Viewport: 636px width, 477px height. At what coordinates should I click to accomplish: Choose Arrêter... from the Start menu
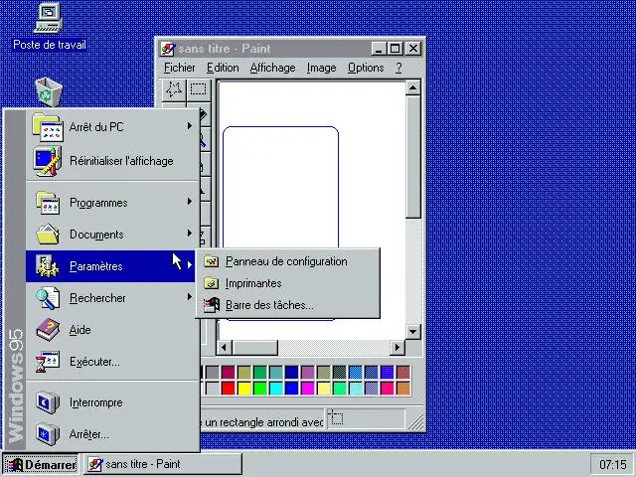point(112,434)
